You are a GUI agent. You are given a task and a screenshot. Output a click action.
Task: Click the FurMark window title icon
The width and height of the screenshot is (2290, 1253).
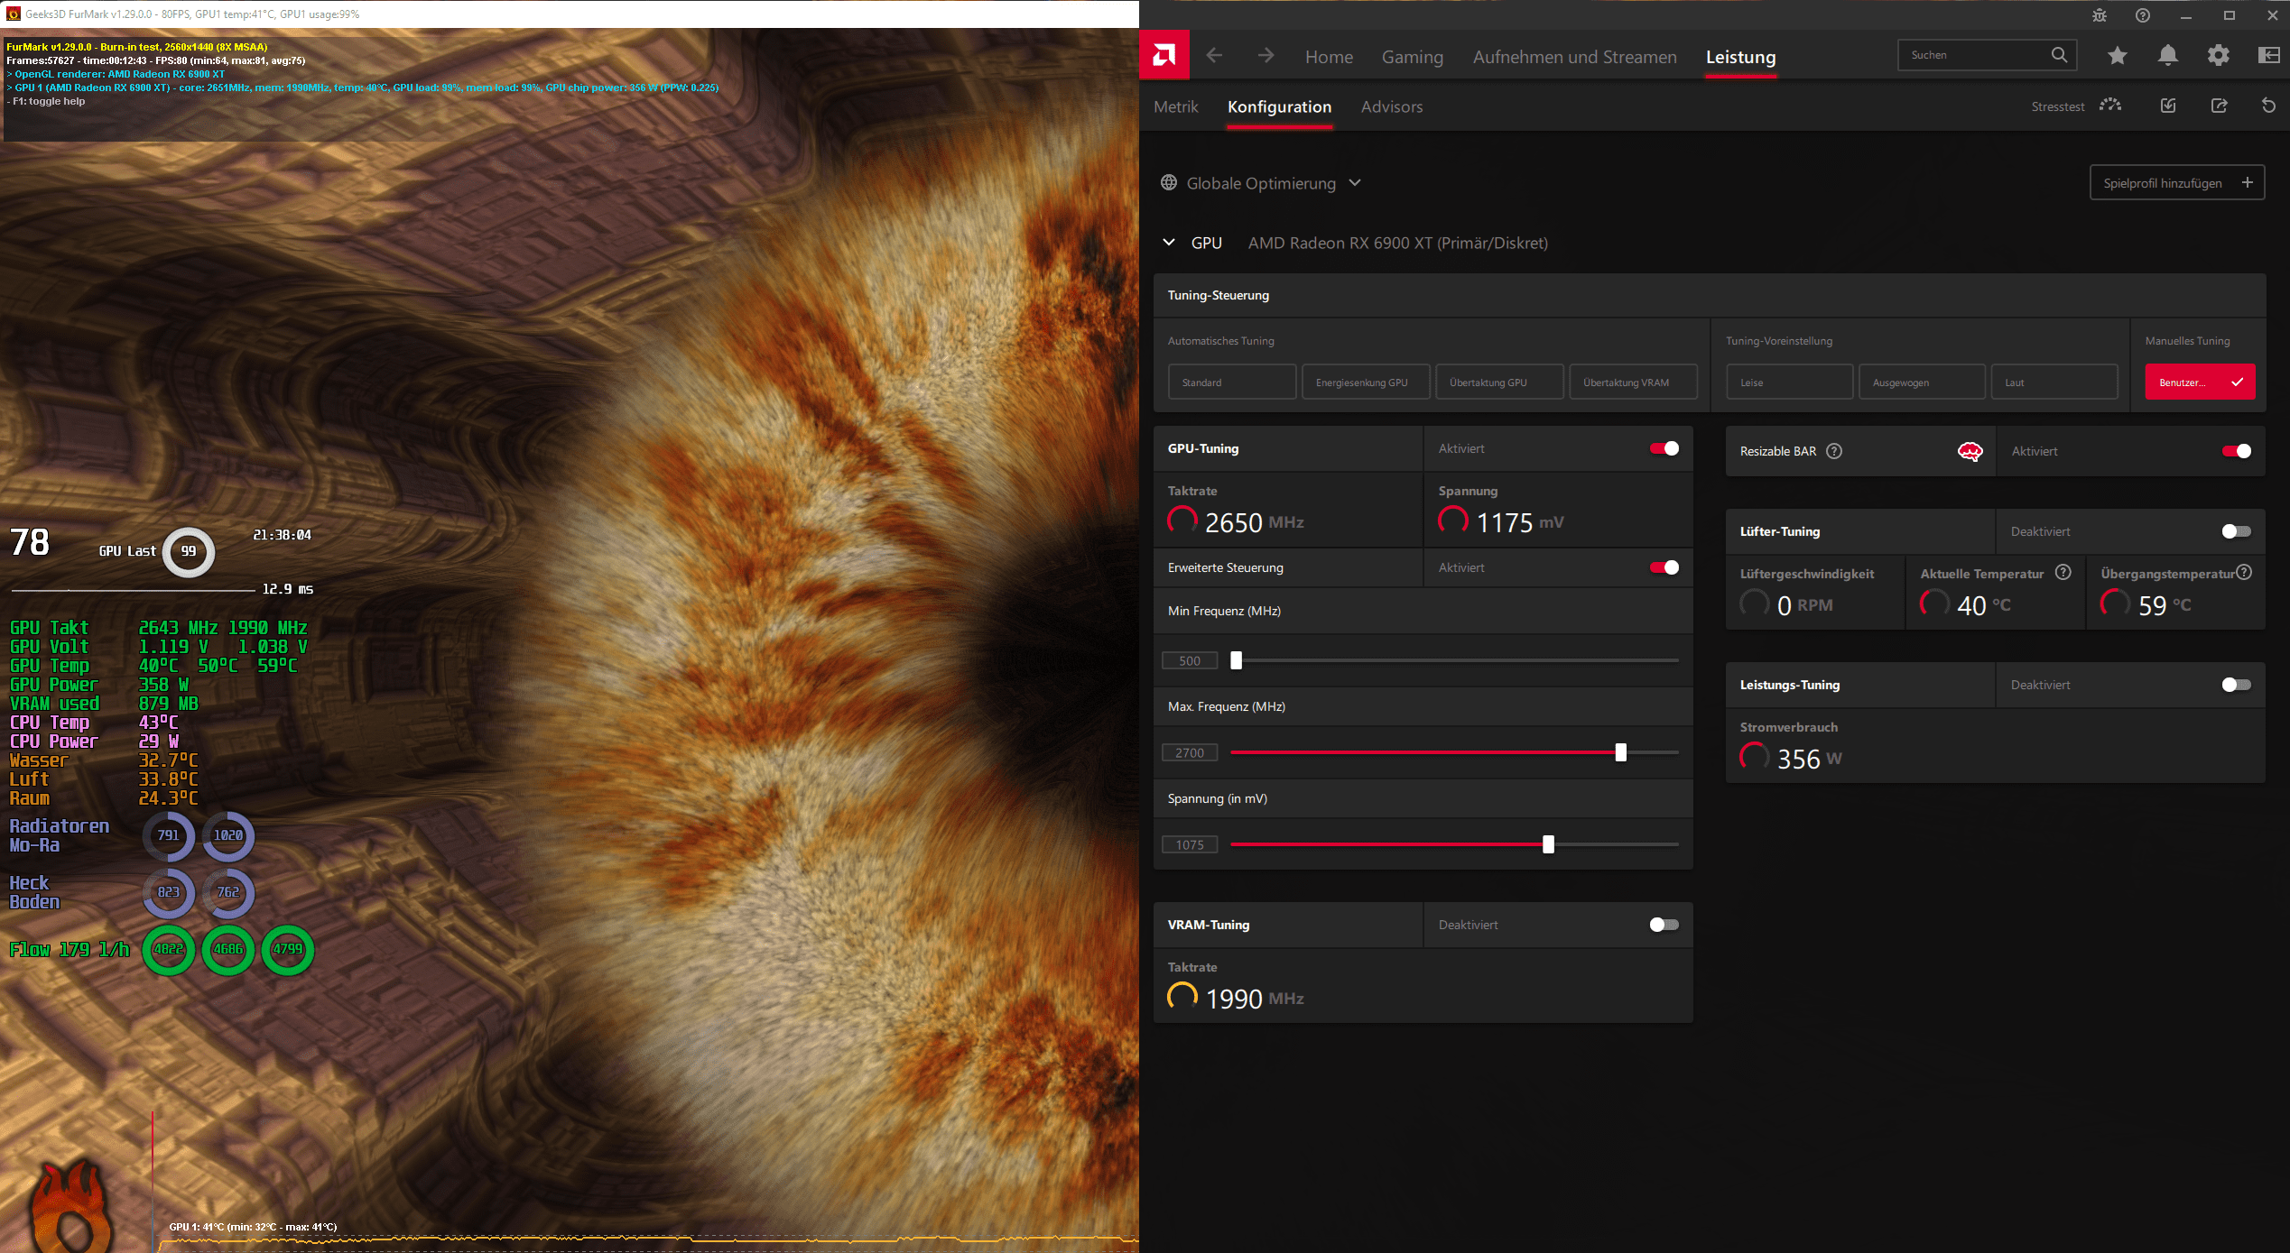click(13, 14)
